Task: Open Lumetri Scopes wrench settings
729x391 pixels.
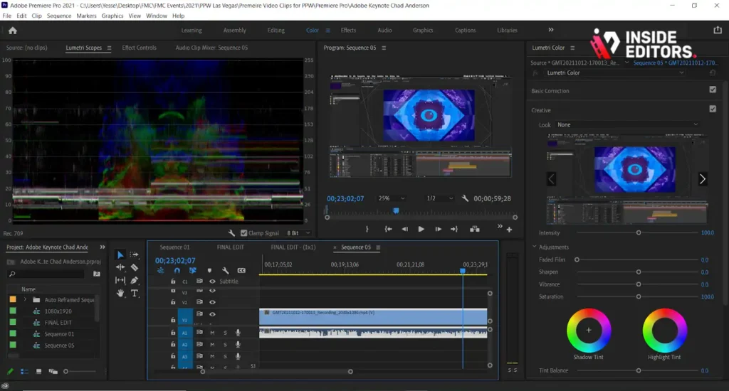Action: (x=231, y=232)
